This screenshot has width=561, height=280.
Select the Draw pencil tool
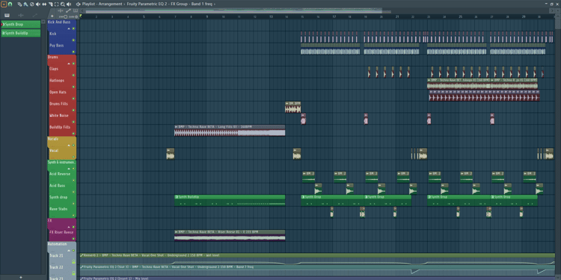[x=19, y=4]
